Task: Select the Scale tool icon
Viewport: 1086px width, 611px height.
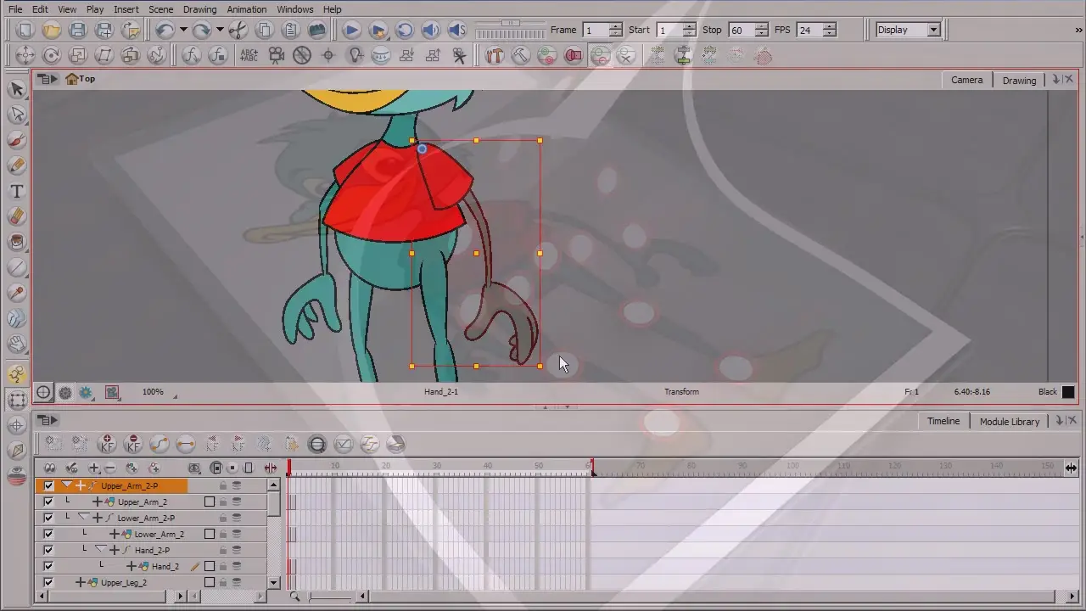Action: coord(77,55)
